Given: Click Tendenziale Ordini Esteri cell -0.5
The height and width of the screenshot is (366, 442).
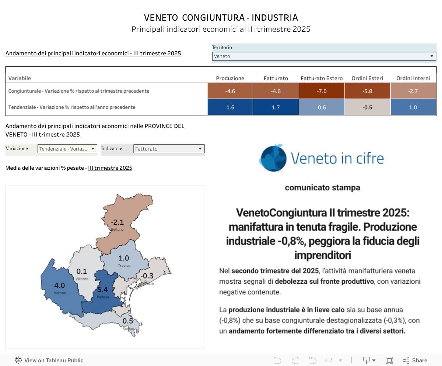Looking at the screenshot, I should coord(367,107).
